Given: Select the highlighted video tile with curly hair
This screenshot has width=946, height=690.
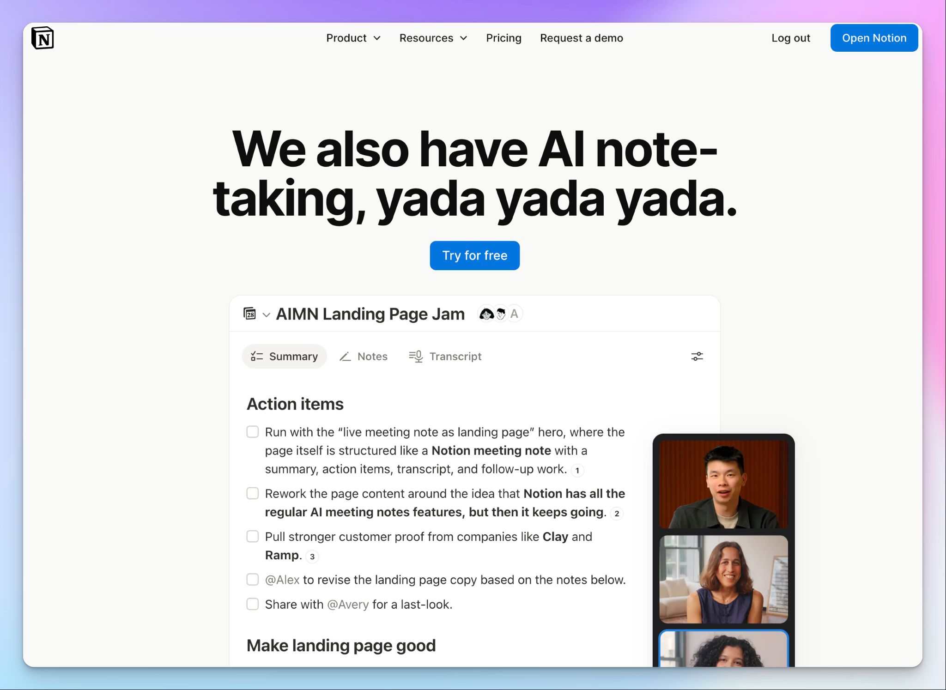Looking at the screenshot, I should (x=723, y=648).
